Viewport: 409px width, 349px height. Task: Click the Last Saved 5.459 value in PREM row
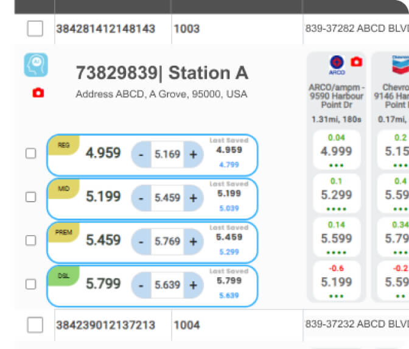tap(229, 238)
